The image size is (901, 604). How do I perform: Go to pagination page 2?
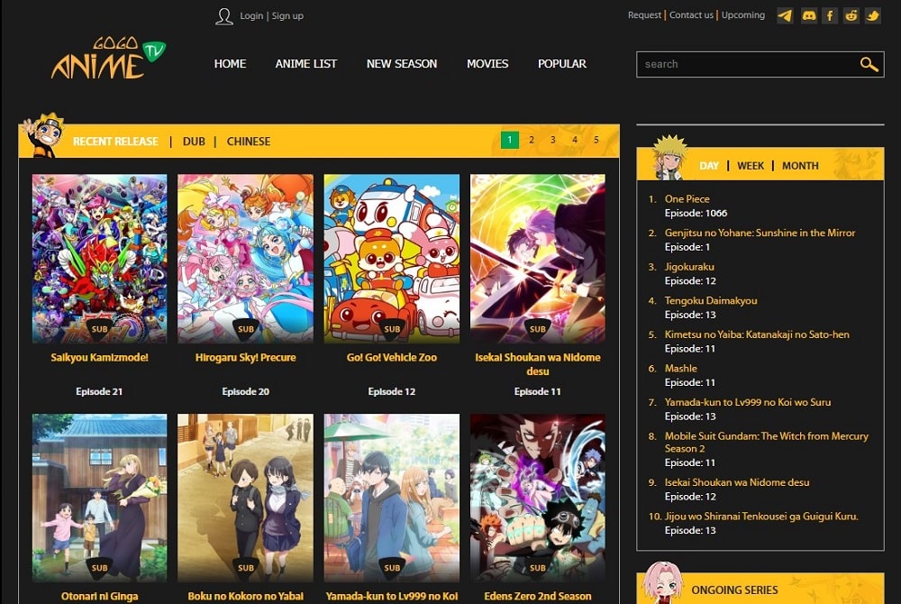[532, 140]
